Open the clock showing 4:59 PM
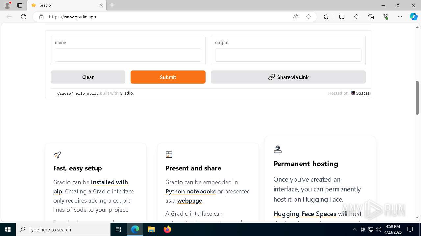This screenshot has width=421, height=236. click(x=393, y=229)
